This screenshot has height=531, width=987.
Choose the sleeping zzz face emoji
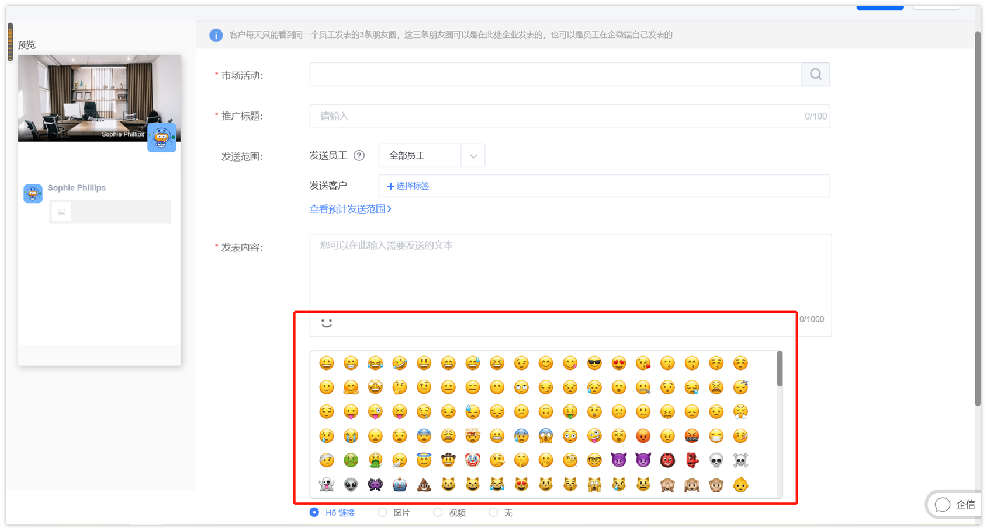click(x=740, y=387)
